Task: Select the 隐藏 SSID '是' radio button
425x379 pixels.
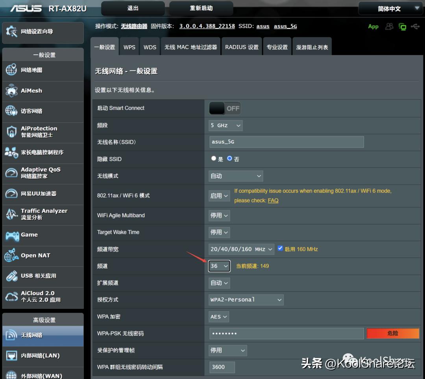Action: [213, 158]
